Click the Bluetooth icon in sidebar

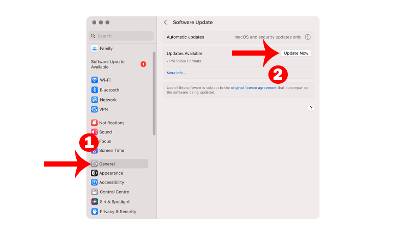coord(95,90)
